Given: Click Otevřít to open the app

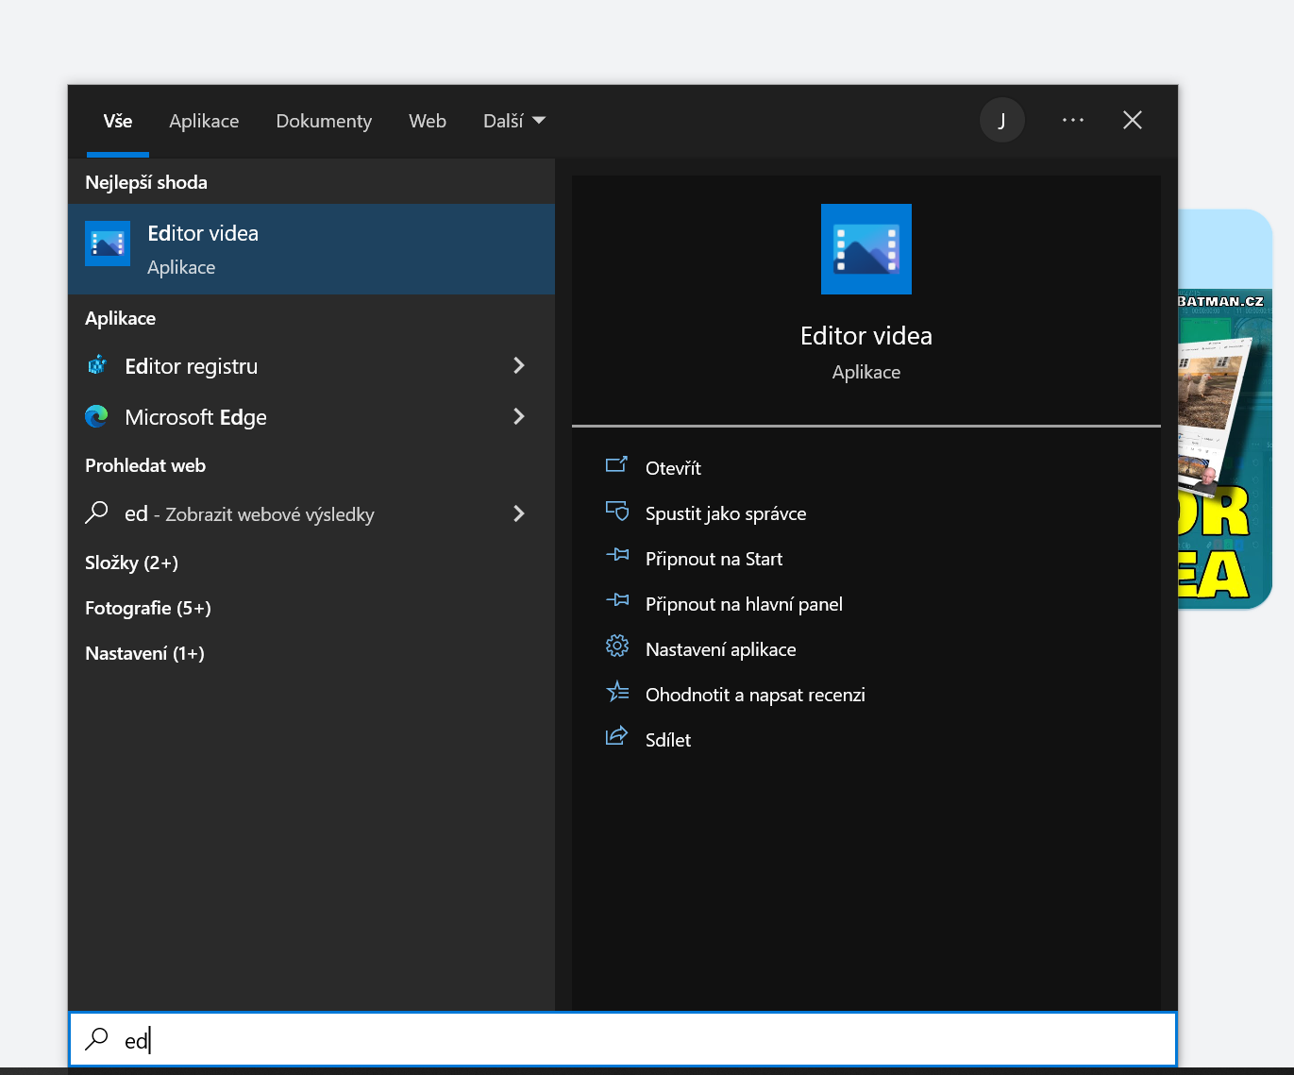Looking at the screenshot, I should [x=673, y=468].
